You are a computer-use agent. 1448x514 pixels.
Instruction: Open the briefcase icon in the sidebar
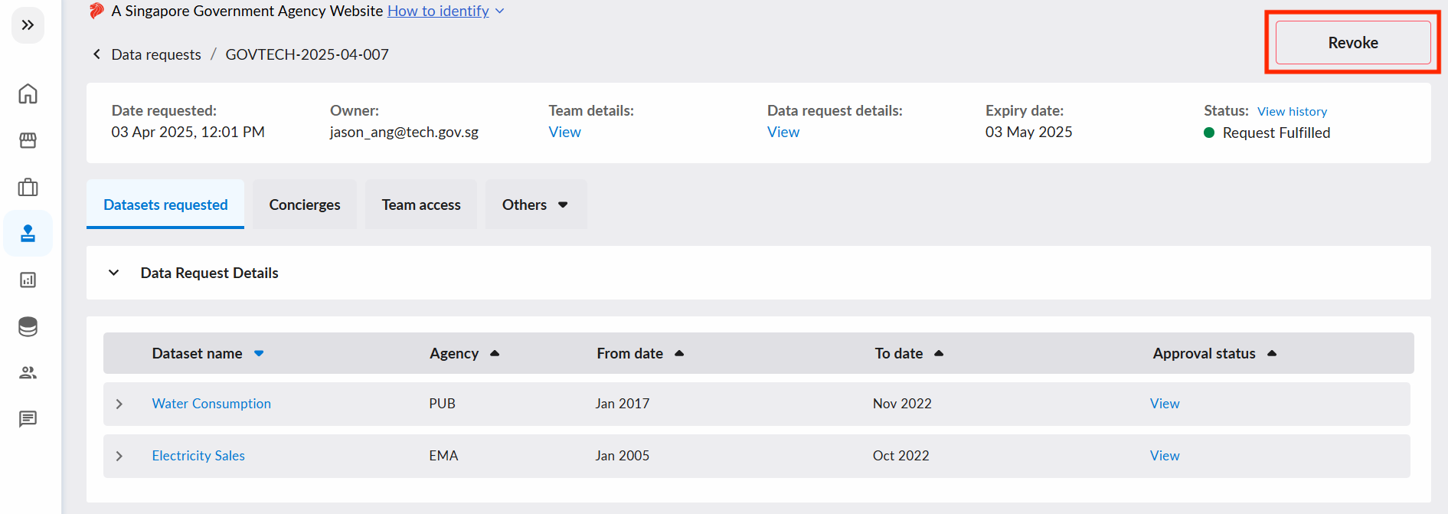pyautogui.click(x=28, y=187)
